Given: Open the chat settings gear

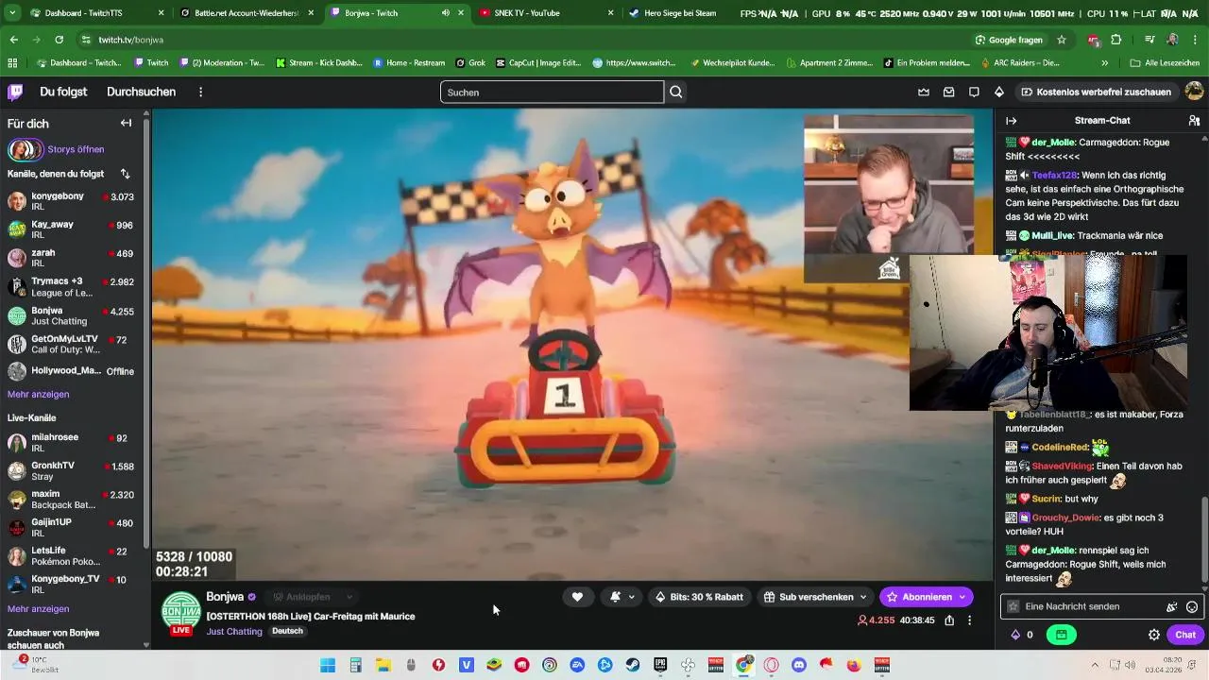Looking at the screenshot, I should (x=1153, y=635).
